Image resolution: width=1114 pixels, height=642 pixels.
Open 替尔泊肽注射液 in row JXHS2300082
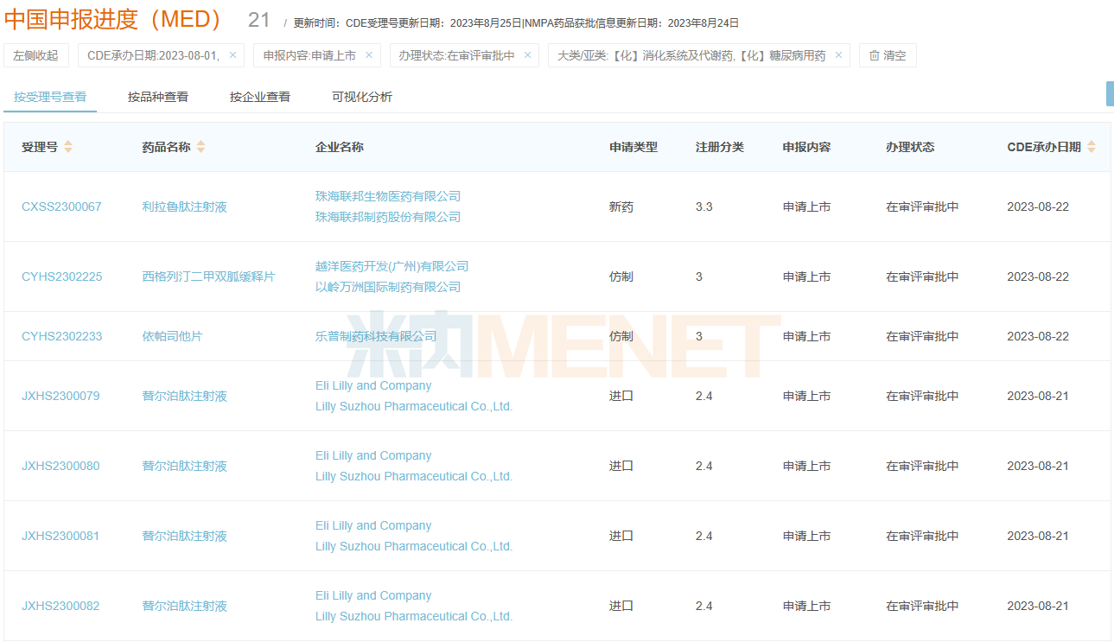tap(185, 606)
